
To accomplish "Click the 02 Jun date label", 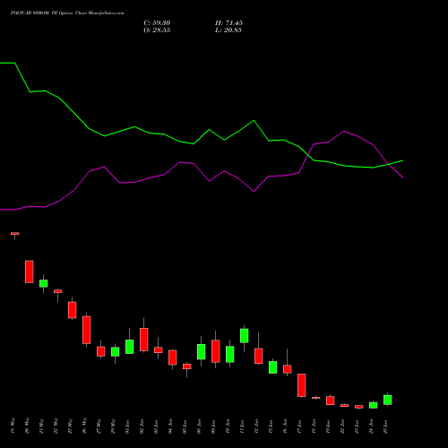I will (142, 426).
